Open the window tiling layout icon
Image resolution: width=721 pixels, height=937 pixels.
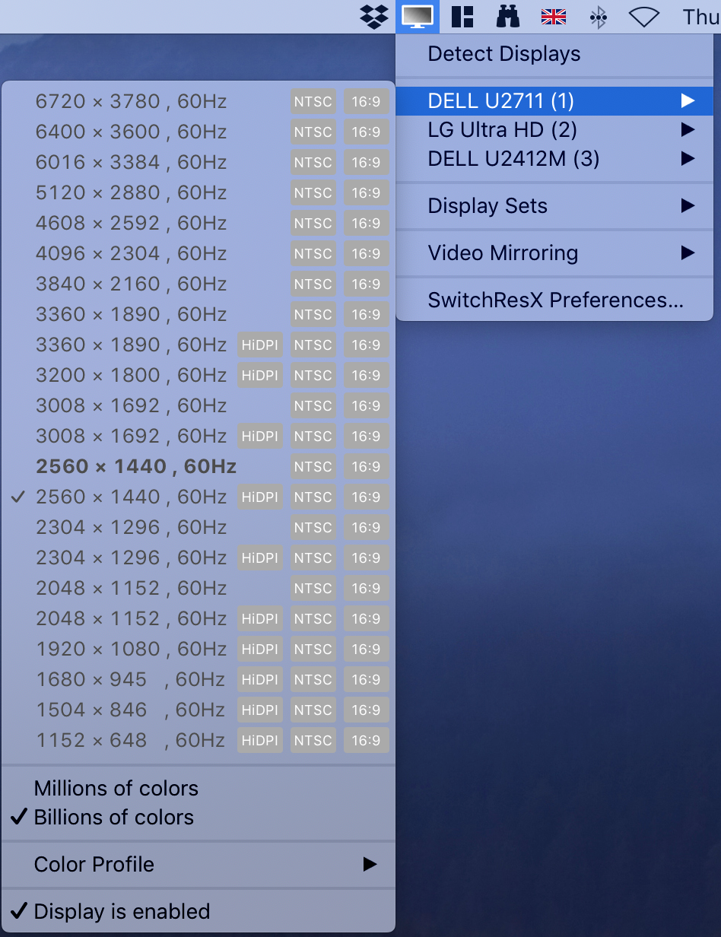(x=462, y=16)
